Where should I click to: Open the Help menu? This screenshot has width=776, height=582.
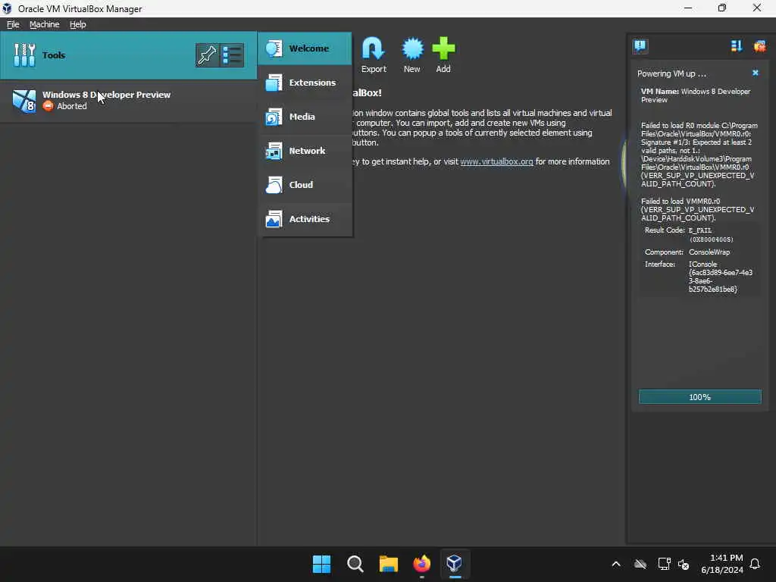(78, 24)
